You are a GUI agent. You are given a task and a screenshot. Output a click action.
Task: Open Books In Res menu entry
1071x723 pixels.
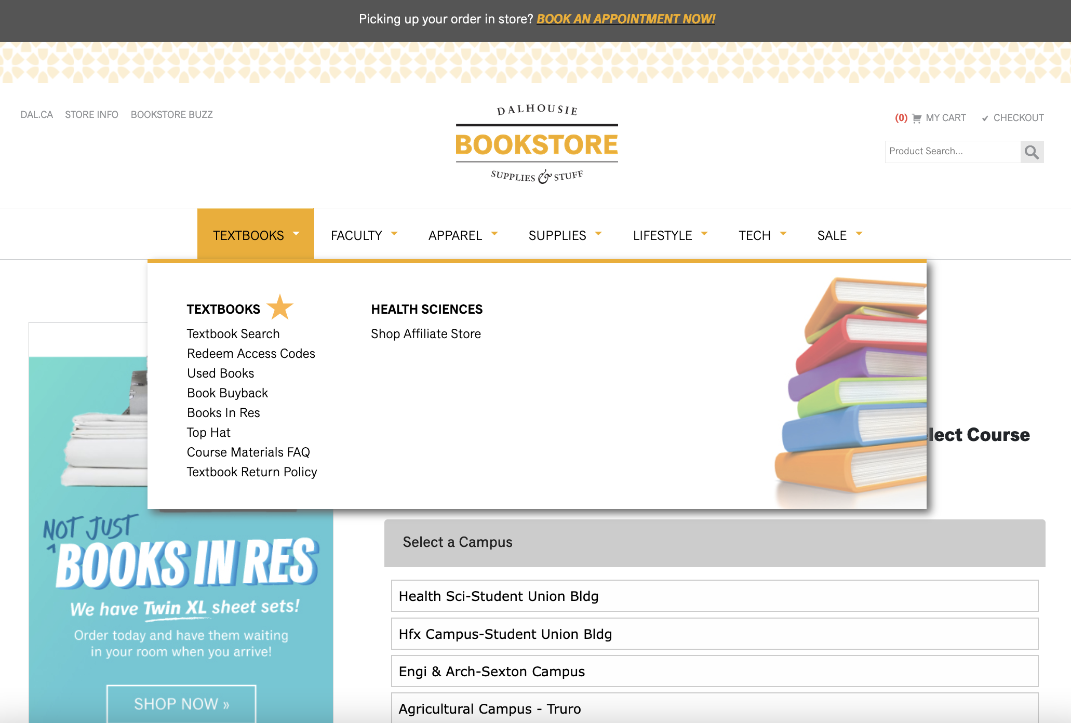pyautogui.click(x=223, y=413)
